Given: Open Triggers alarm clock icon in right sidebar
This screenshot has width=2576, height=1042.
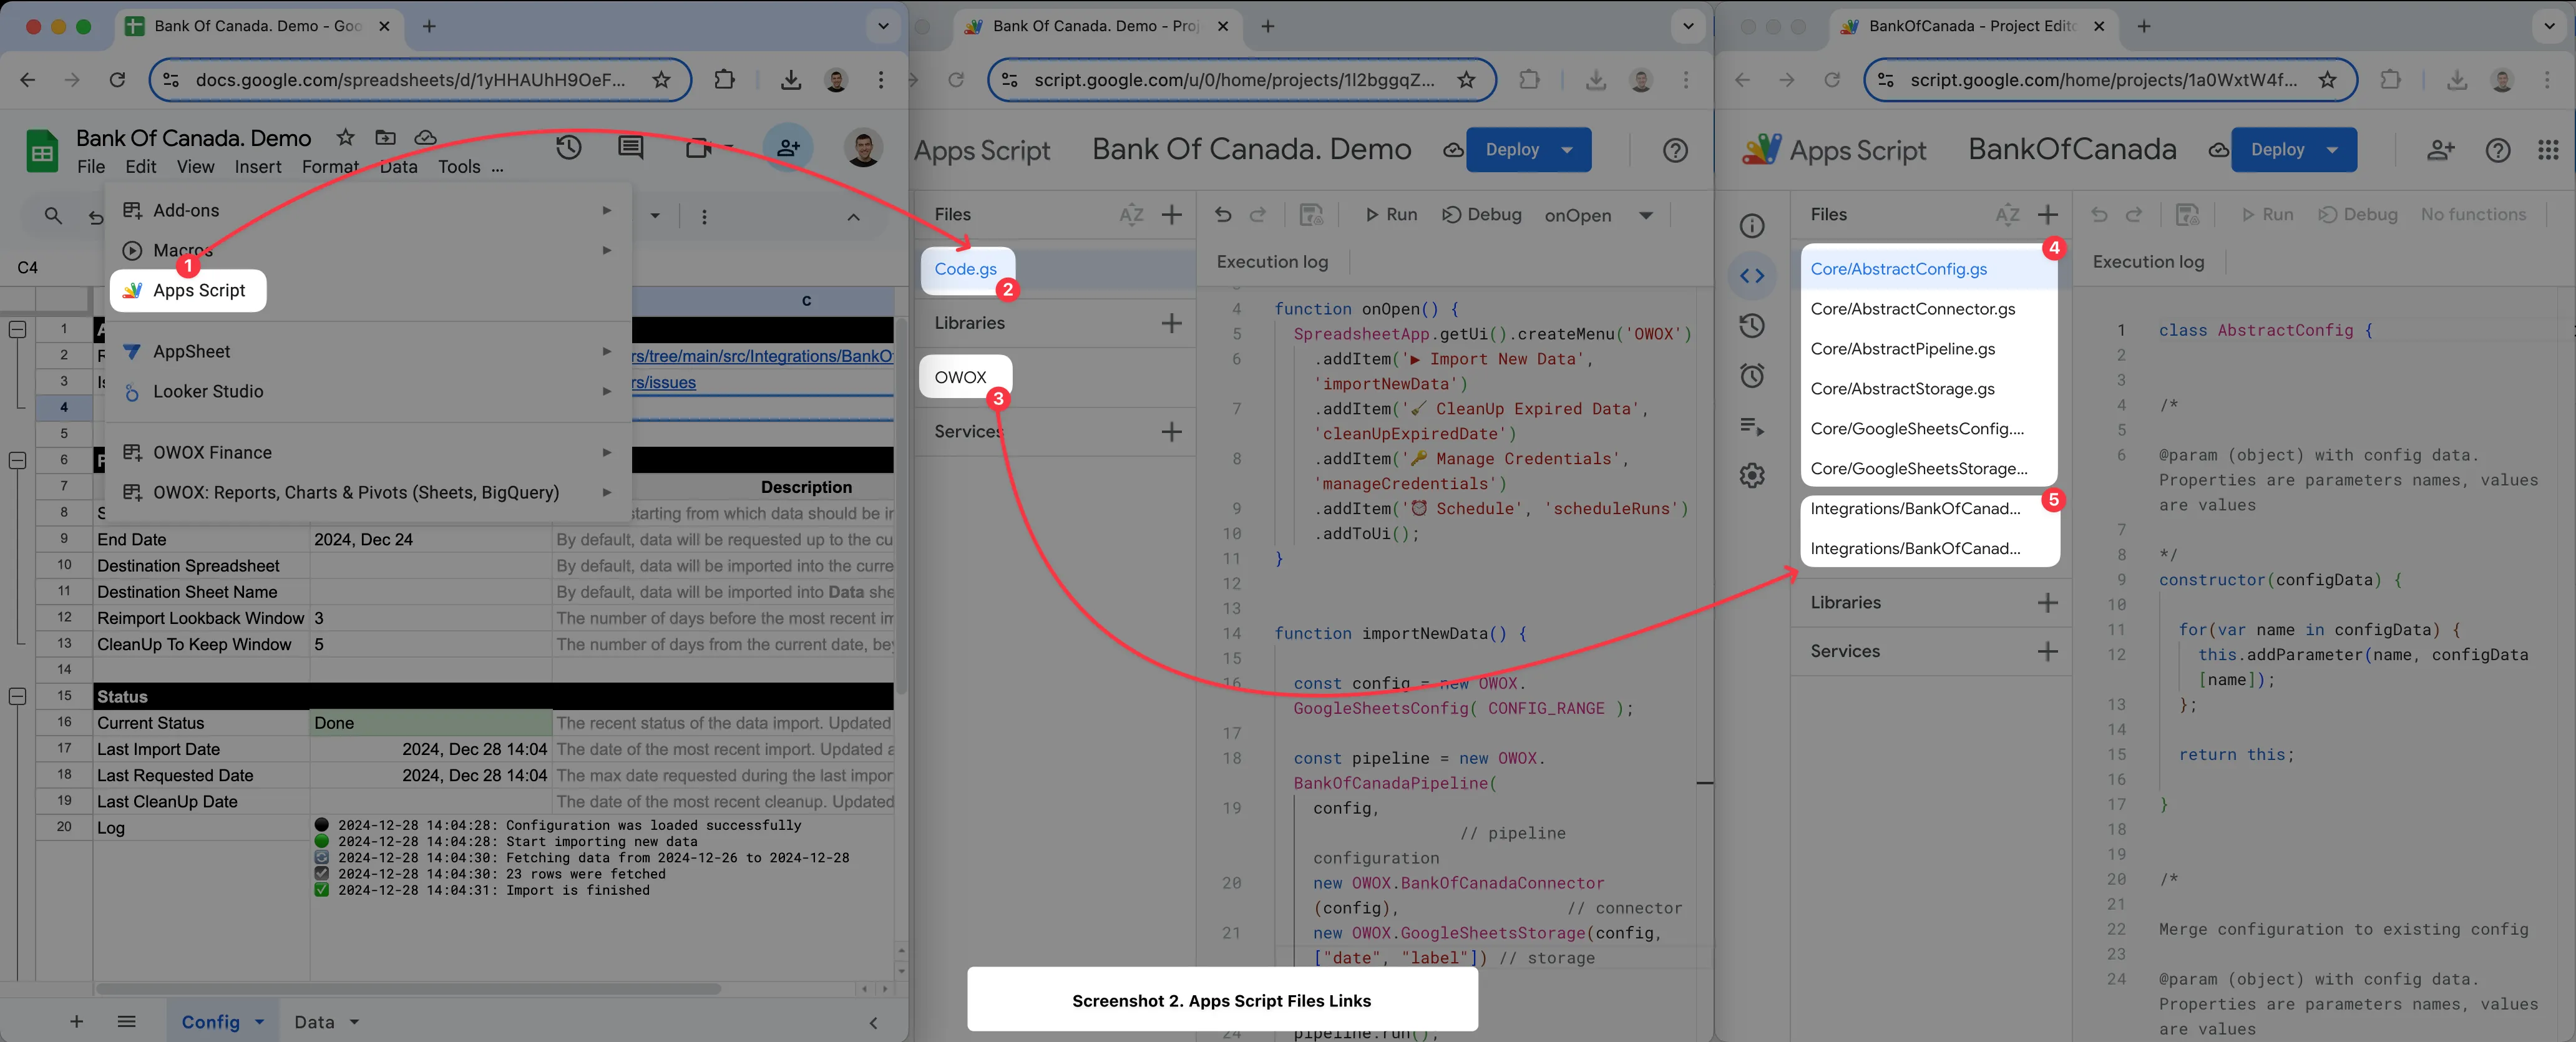Looking at the screenshot, I should [1752, 376].
